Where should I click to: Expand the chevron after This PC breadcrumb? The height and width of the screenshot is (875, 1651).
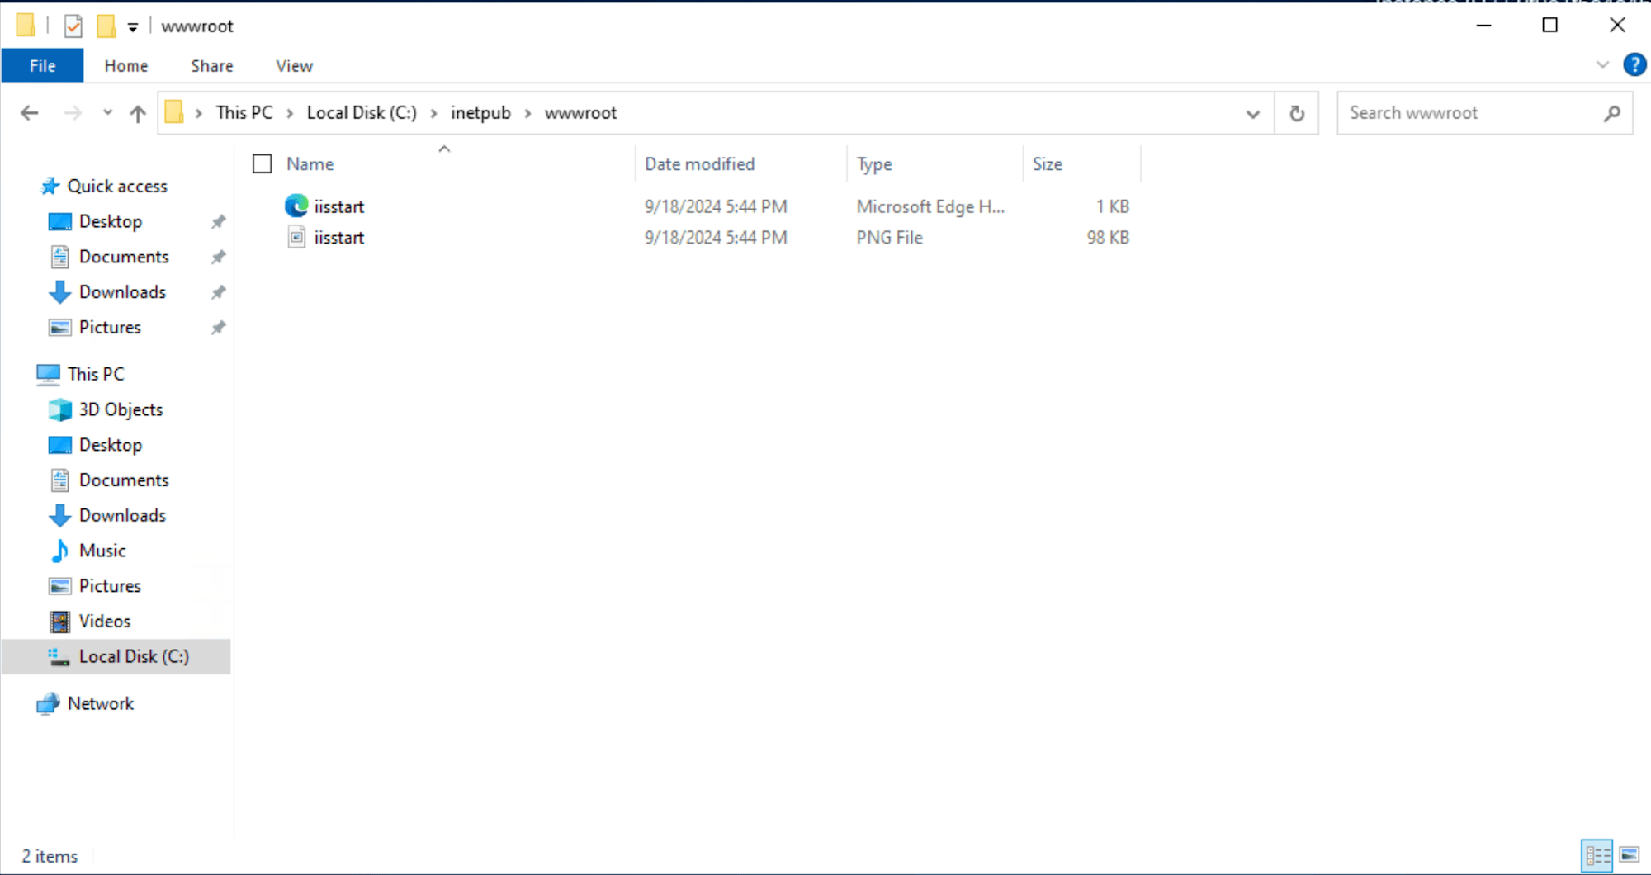pos(290,113)
